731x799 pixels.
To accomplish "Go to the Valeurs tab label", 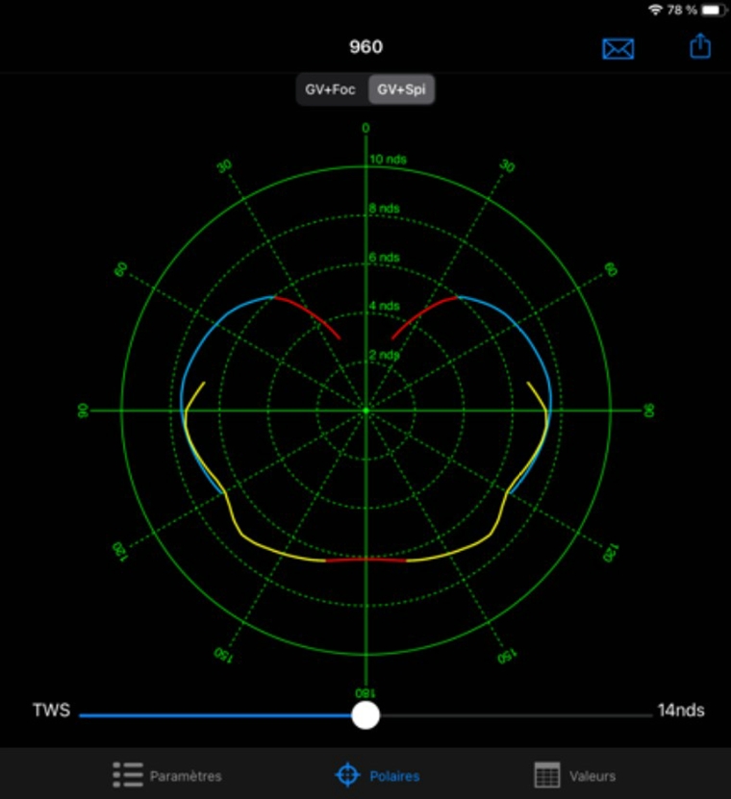I will pyautogui.click(x=592, y=776).
